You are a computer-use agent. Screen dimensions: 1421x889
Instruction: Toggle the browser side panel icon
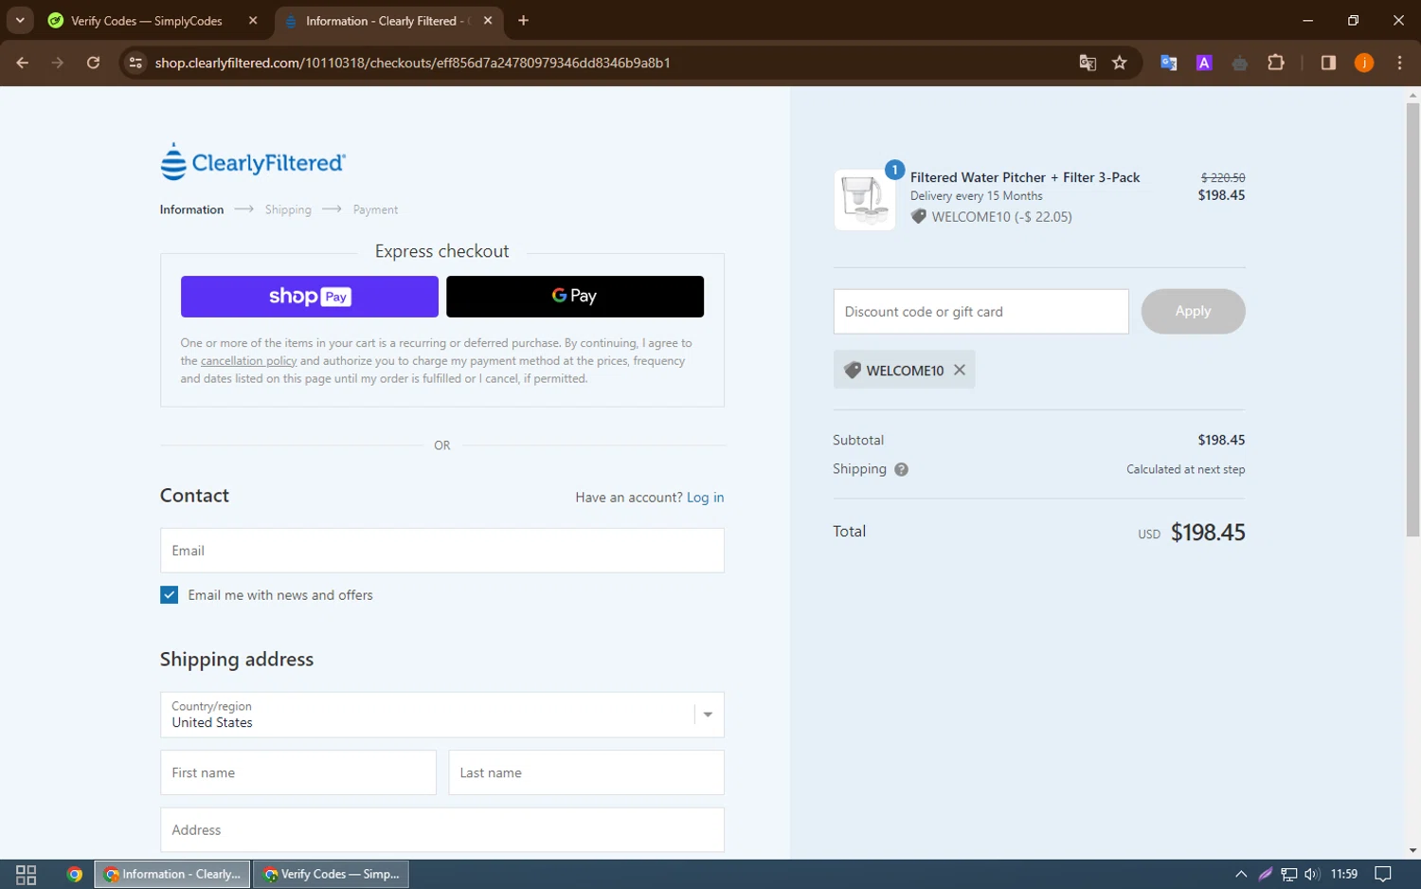click(1328, 63)
